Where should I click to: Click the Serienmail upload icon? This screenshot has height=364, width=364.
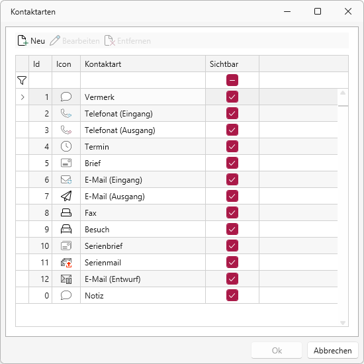[66, 263]
